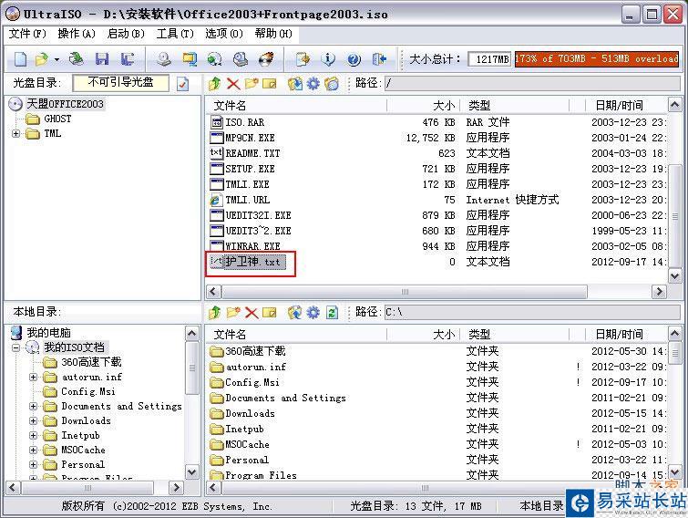The image size is (688, 518).
Task: Go up one level in the local pane
Action: [214, 313]
